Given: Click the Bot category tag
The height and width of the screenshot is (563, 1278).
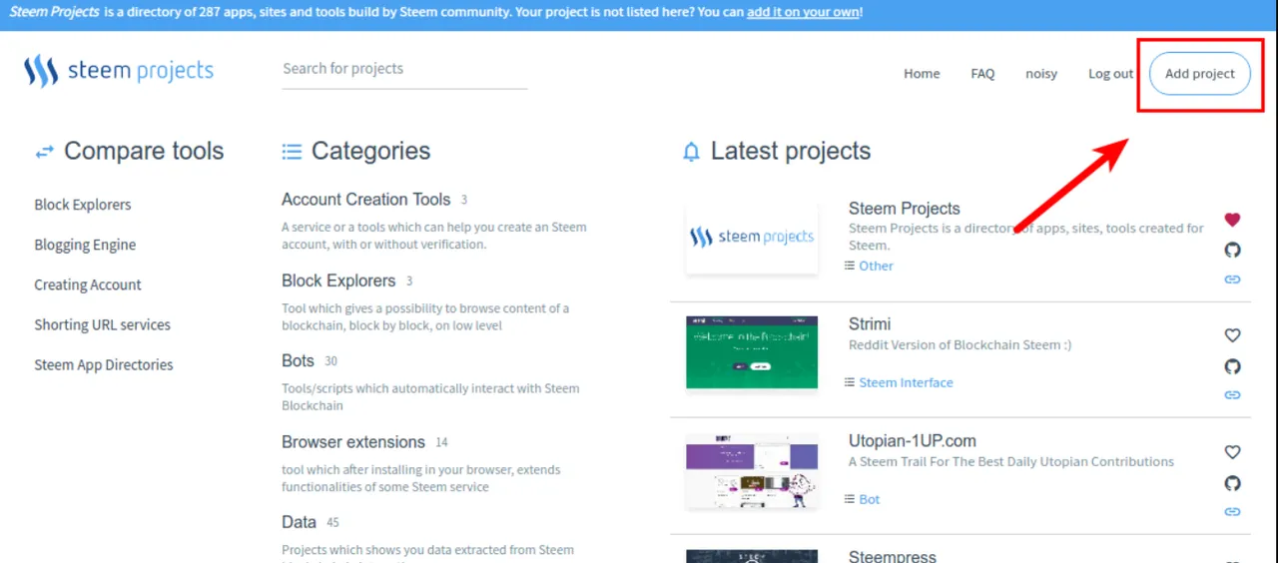Looking at the screenshot, I should (x=870, y=499).
